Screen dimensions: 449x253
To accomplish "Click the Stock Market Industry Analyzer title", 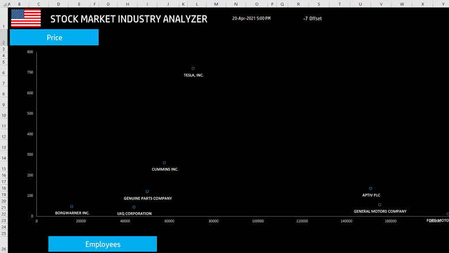I will pos(129,19).
